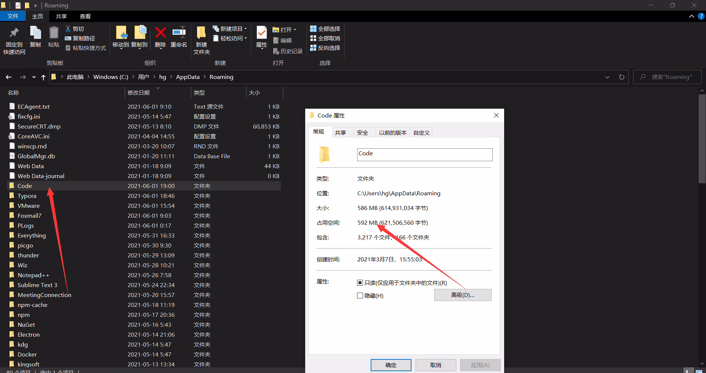Refresh the Roaming folder view

(x=621, y=77)
